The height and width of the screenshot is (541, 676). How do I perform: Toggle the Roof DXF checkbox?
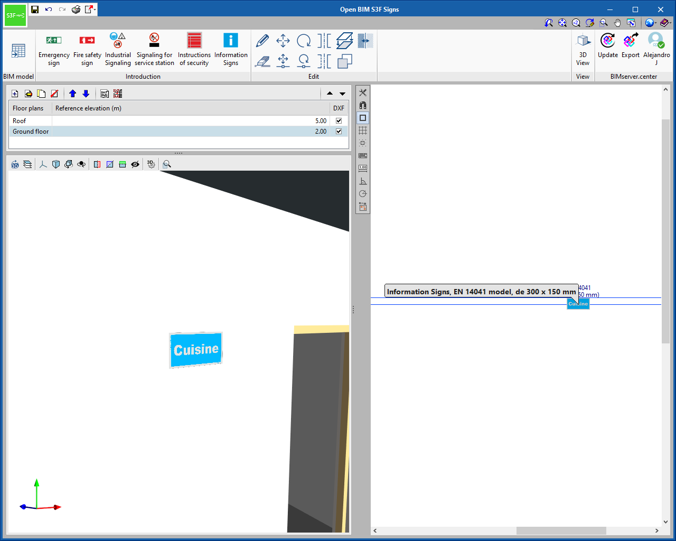(x=339, y=121)
